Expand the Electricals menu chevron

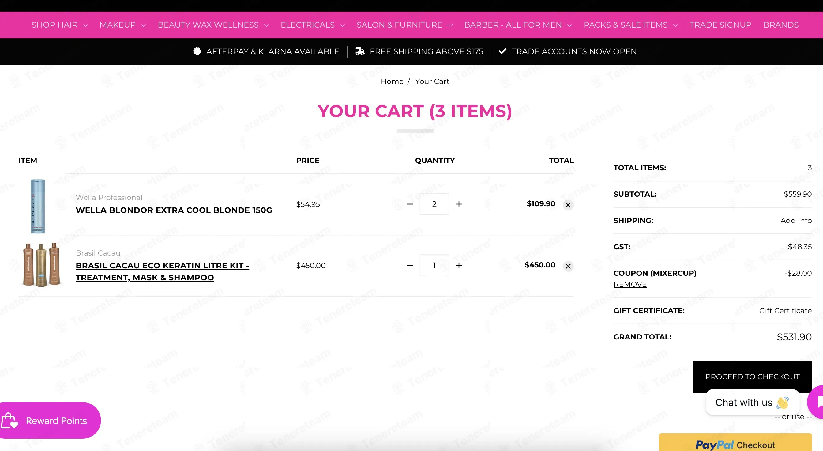pos(343,25)
